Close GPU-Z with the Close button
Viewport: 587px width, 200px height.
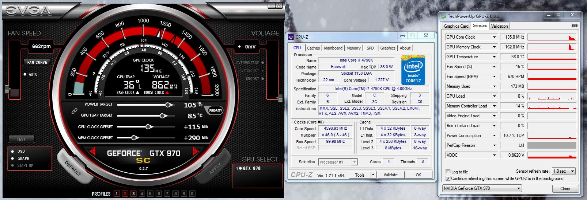point(565,188)
